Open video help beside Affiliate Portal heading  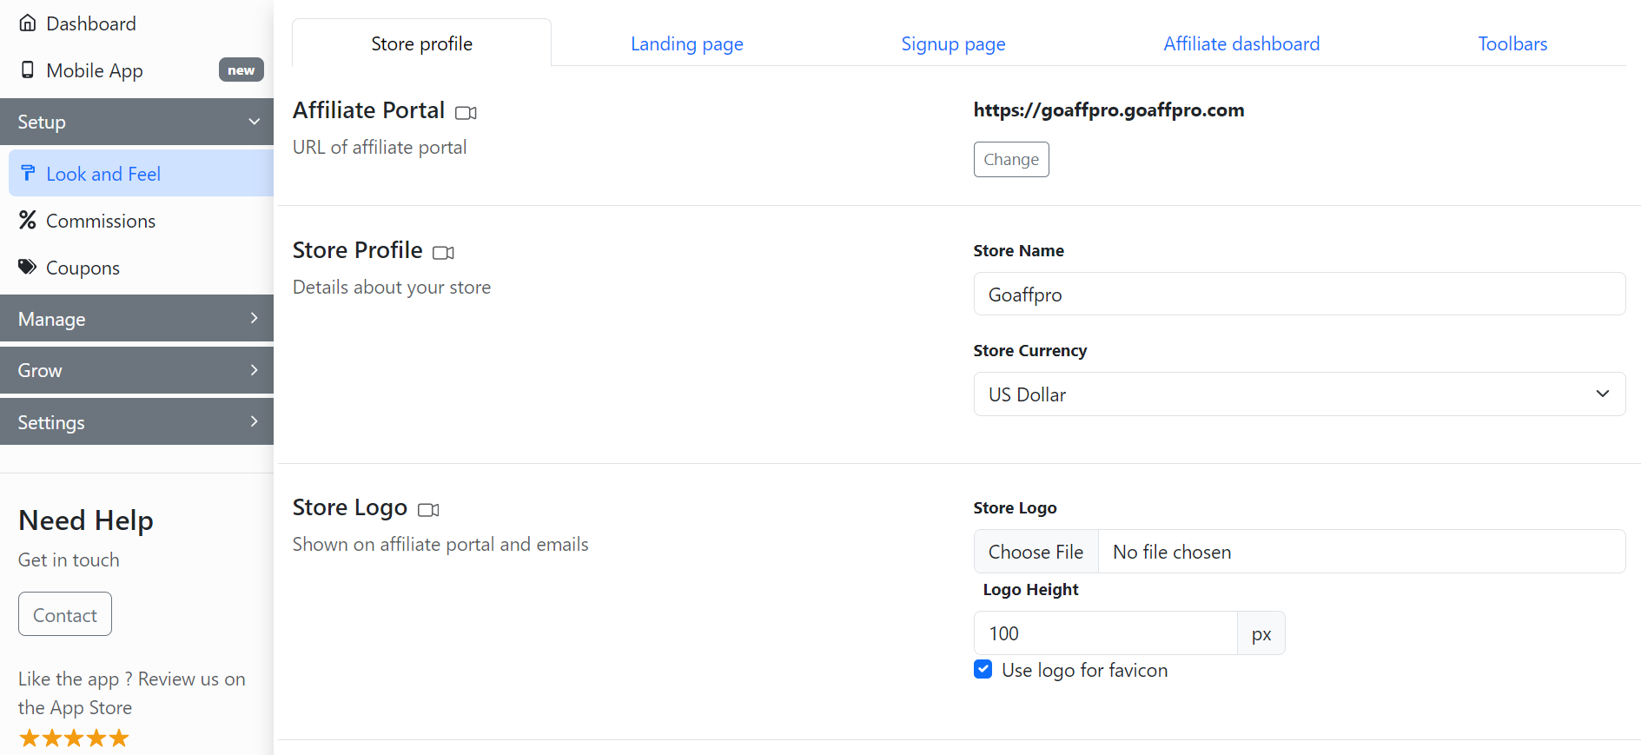click(x=466, y=113)
